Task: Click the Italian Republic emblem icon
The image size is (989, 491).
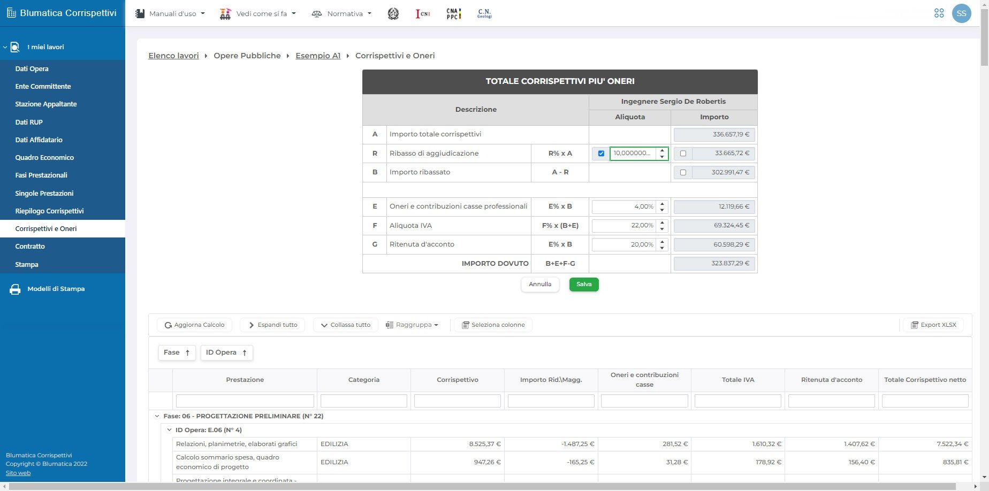Action: click(x=393, y=13)
